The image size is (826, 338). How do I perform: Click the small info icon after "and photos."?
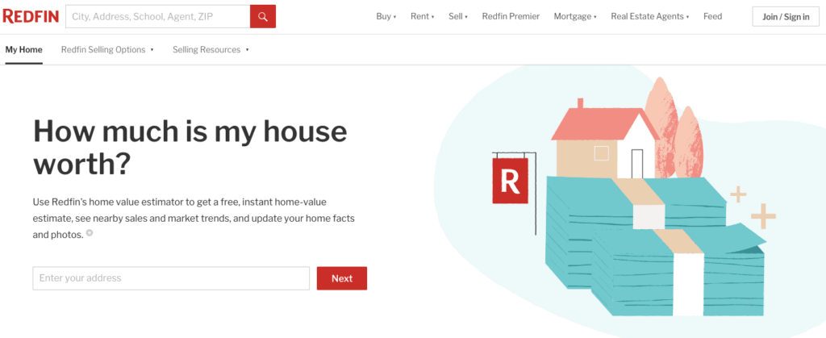[90, 232]
